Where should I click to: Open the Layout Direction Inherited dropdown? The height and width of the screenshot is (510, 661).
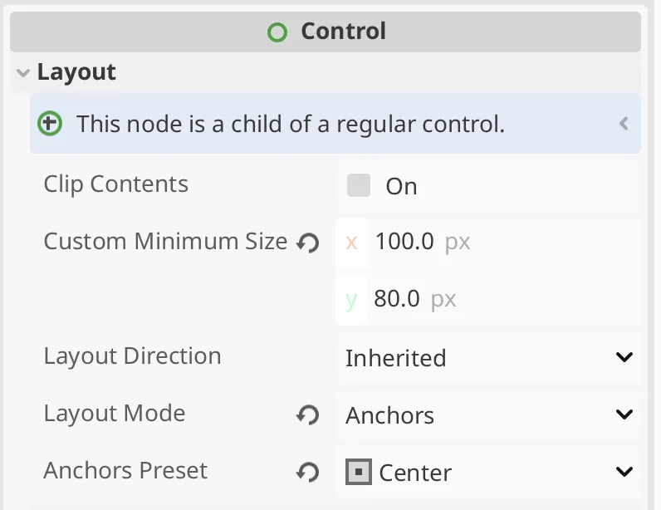point(489,358)
